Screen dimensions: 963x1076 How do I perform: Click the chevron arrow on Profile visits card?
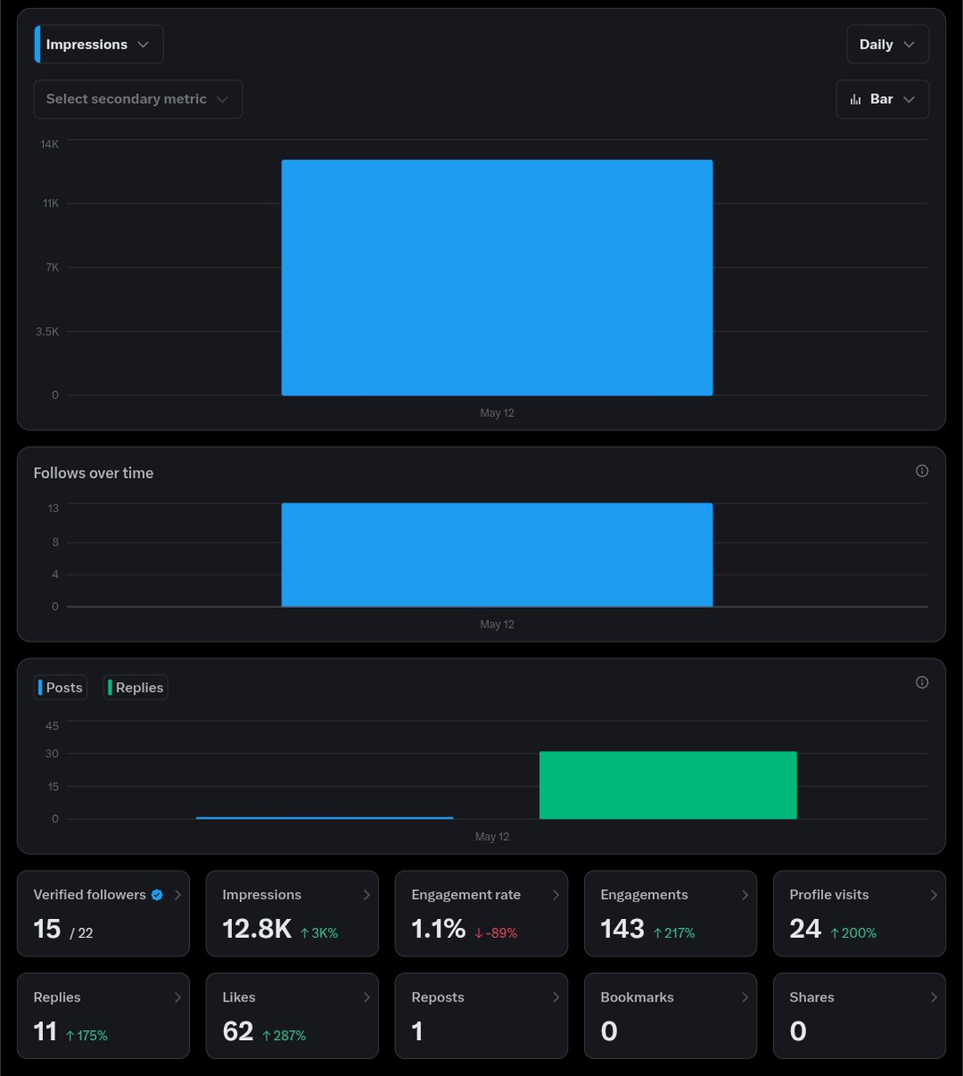[x=933, y=895]
